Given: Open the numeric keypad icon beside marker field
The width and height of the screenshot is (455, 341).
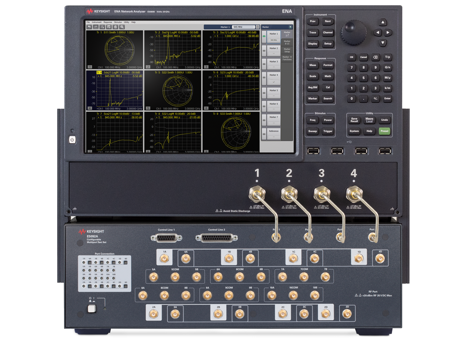Looking at the screenshot, I should point(258,27).
